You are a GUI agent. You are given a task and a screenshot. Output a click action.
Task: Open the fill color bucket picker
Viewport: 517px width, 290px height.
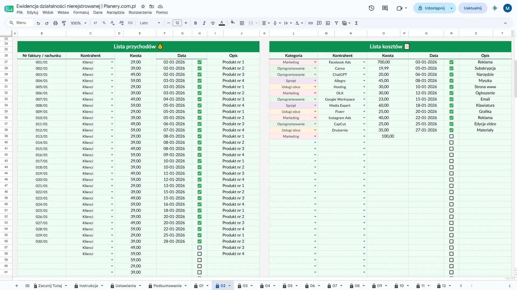[233, 23]
